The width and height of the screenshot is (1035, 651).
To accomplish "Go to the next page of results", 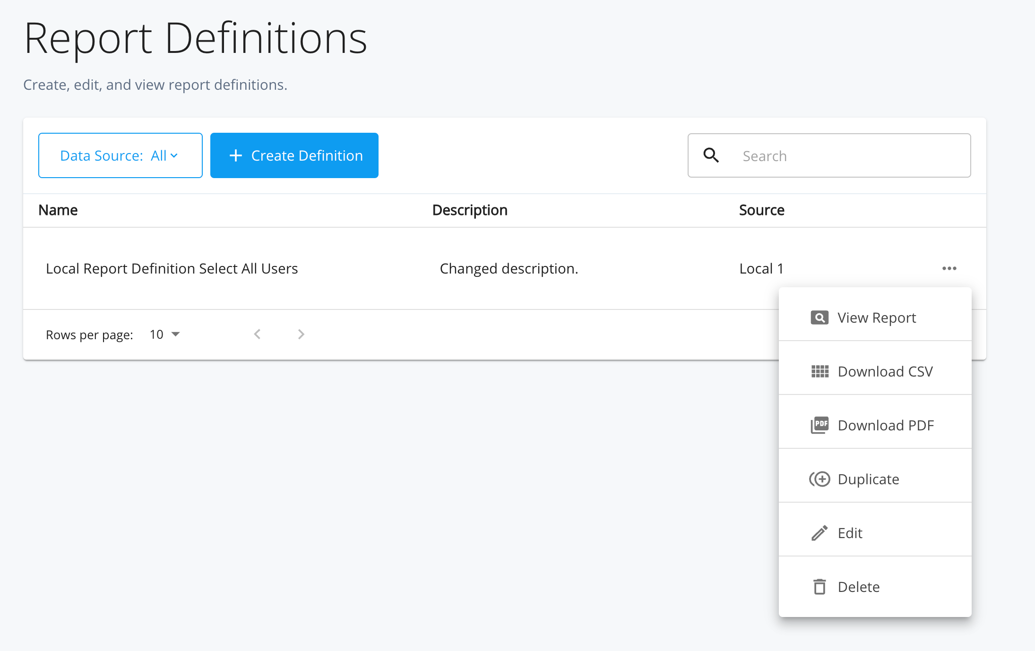I will [x=301, y=334].
